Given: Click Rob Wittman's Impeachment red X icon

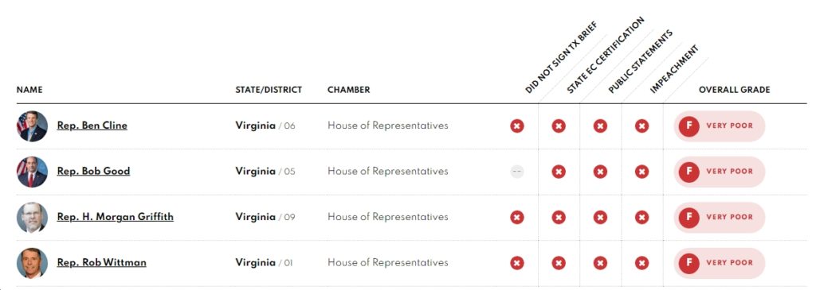Looking at the screenshot, I should point(641,263).
